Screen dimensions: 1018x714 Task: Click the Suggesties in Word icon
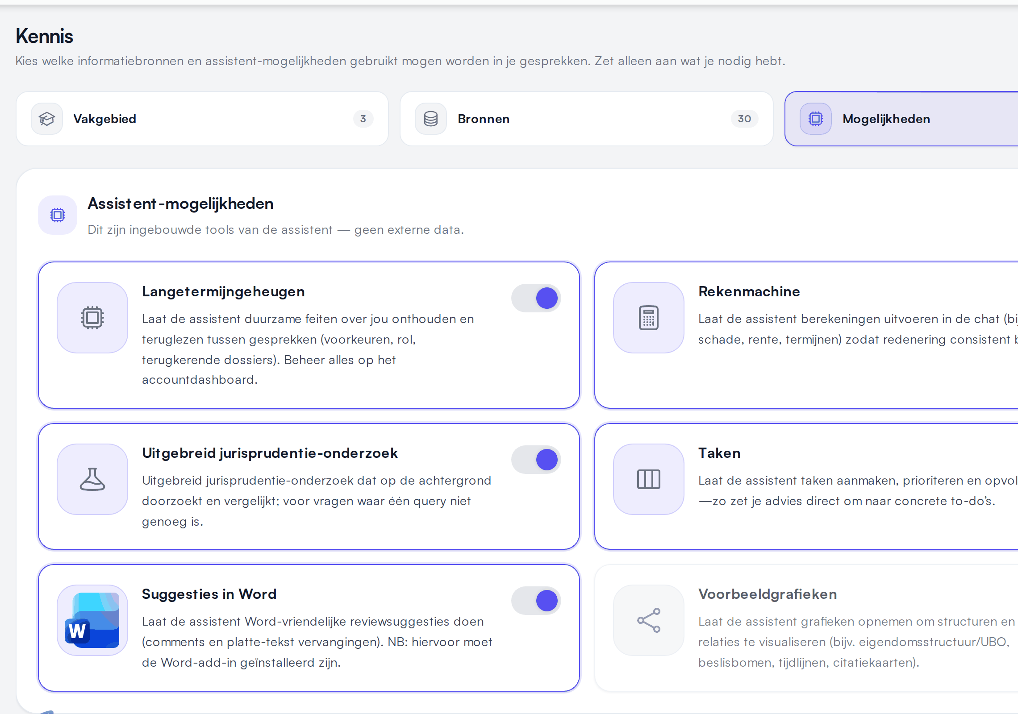point(92,620)
